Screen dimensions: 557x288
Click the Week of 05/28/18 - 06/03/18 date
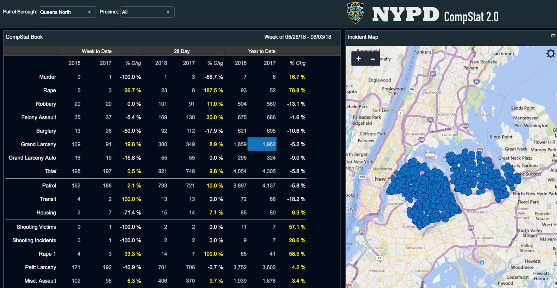click(x=298, y=37)
